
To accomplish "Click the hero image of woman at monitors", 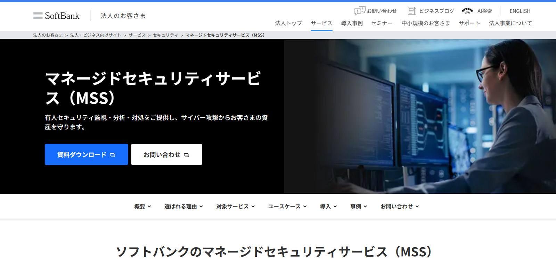I will click(x=420, y=116).
